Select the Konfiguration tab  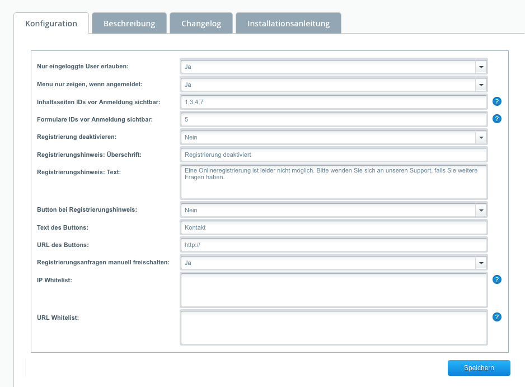51,24
